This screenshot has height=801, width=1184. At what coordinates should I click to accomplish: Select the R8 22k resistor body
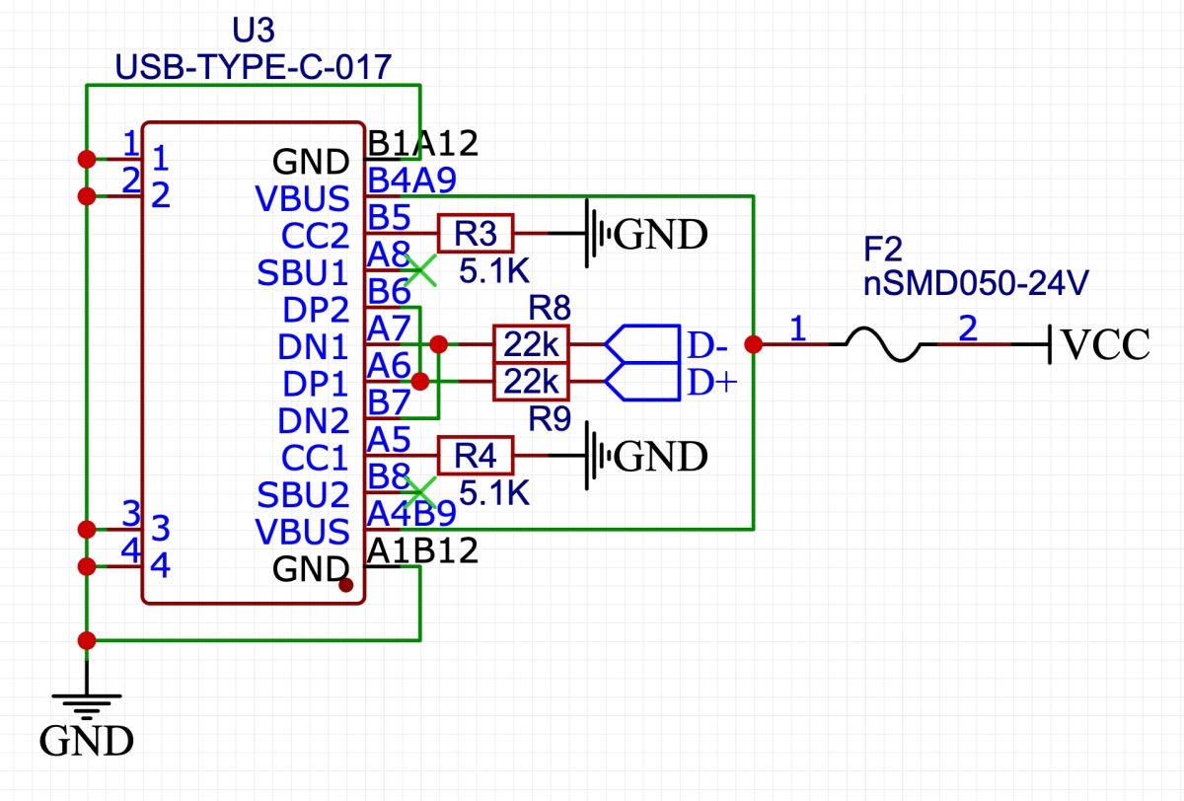(532, 344)
